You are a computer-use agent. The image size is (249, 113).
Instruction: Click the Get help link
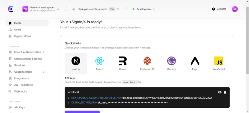219,9
